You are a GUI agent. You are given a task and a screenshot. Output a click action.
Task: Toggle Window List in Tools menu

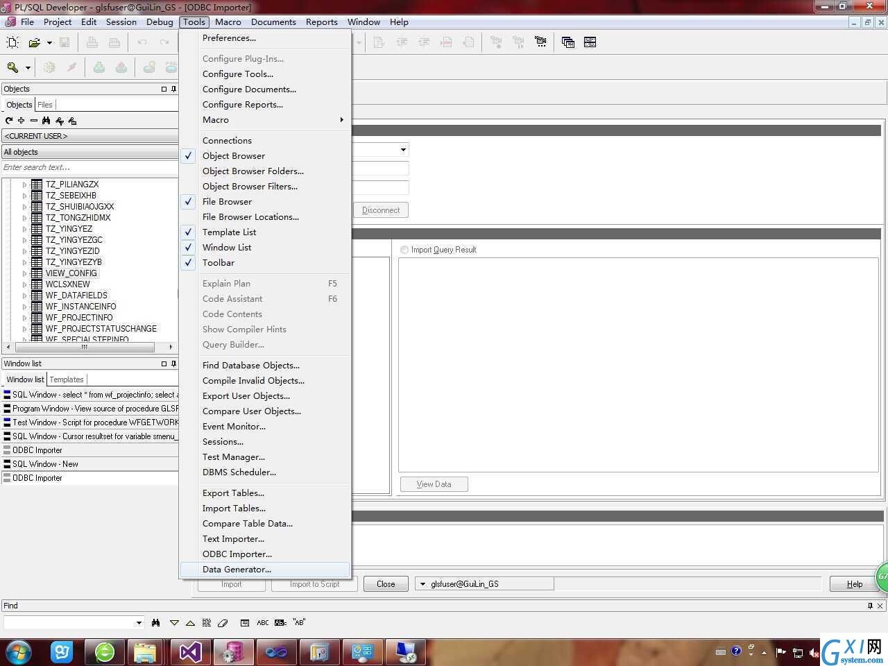tap(188, 248)
